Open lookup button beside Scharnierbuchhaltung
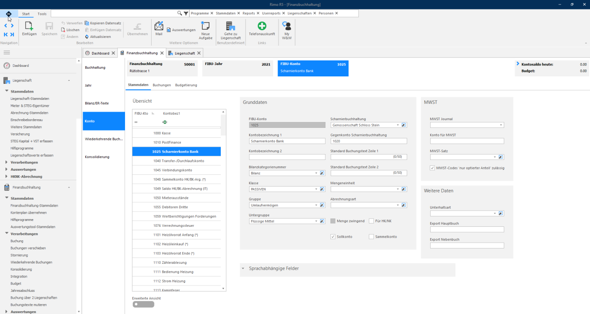This screenshot has height=314, width=590. (x=404, y=125)
